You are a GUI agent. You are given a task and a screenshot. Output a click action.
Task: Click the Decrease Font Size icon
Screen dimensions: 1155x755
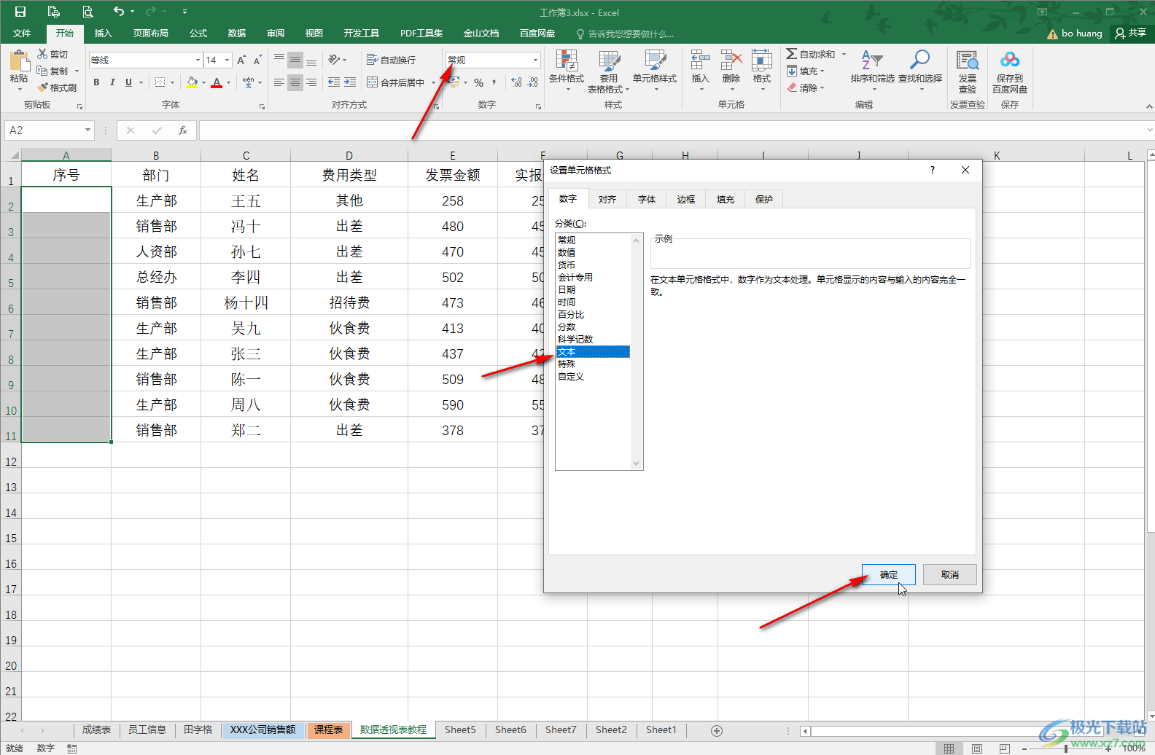click(x=257, y=60)
